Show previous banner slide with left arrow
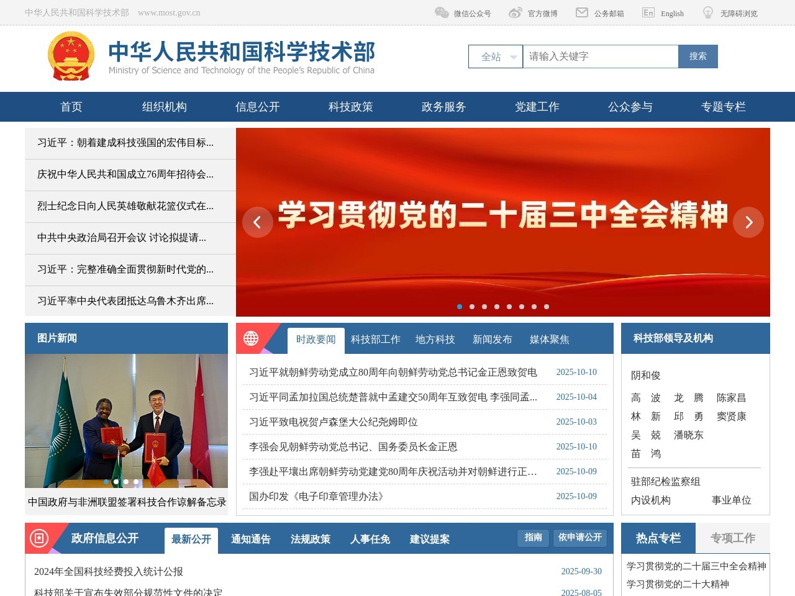 [x=257, y=222]
